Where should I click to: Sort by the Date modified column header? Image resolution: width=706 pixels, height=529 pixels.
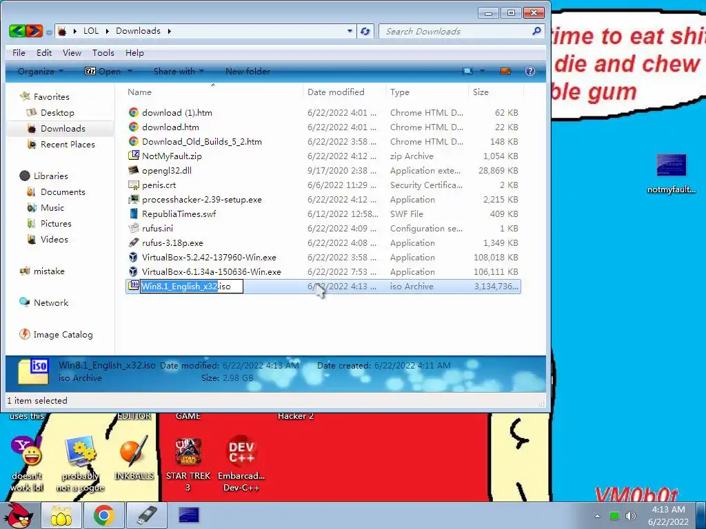[336, 92]
